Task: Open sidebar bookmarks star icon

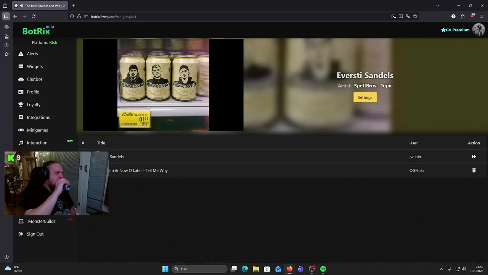Action: coord(6,55)
